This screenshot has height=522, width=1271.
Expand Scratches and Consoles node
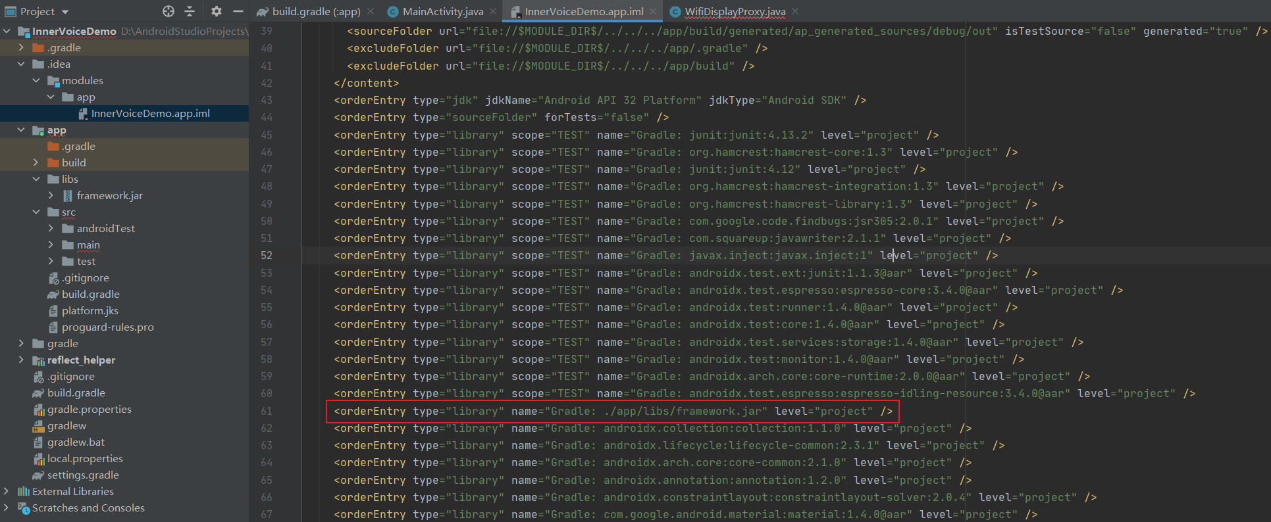coord(7,508)
